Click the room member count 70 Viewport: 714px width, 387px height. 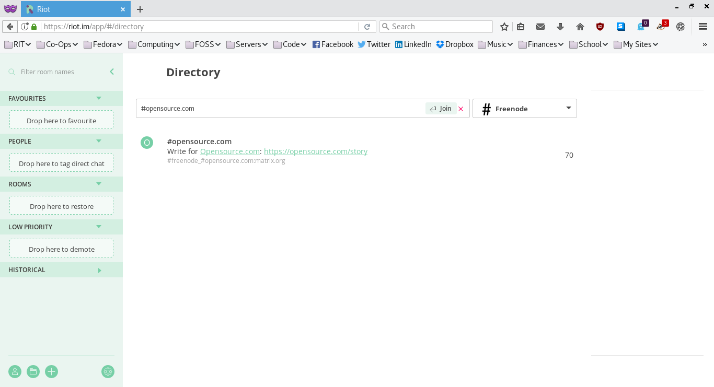569,155
